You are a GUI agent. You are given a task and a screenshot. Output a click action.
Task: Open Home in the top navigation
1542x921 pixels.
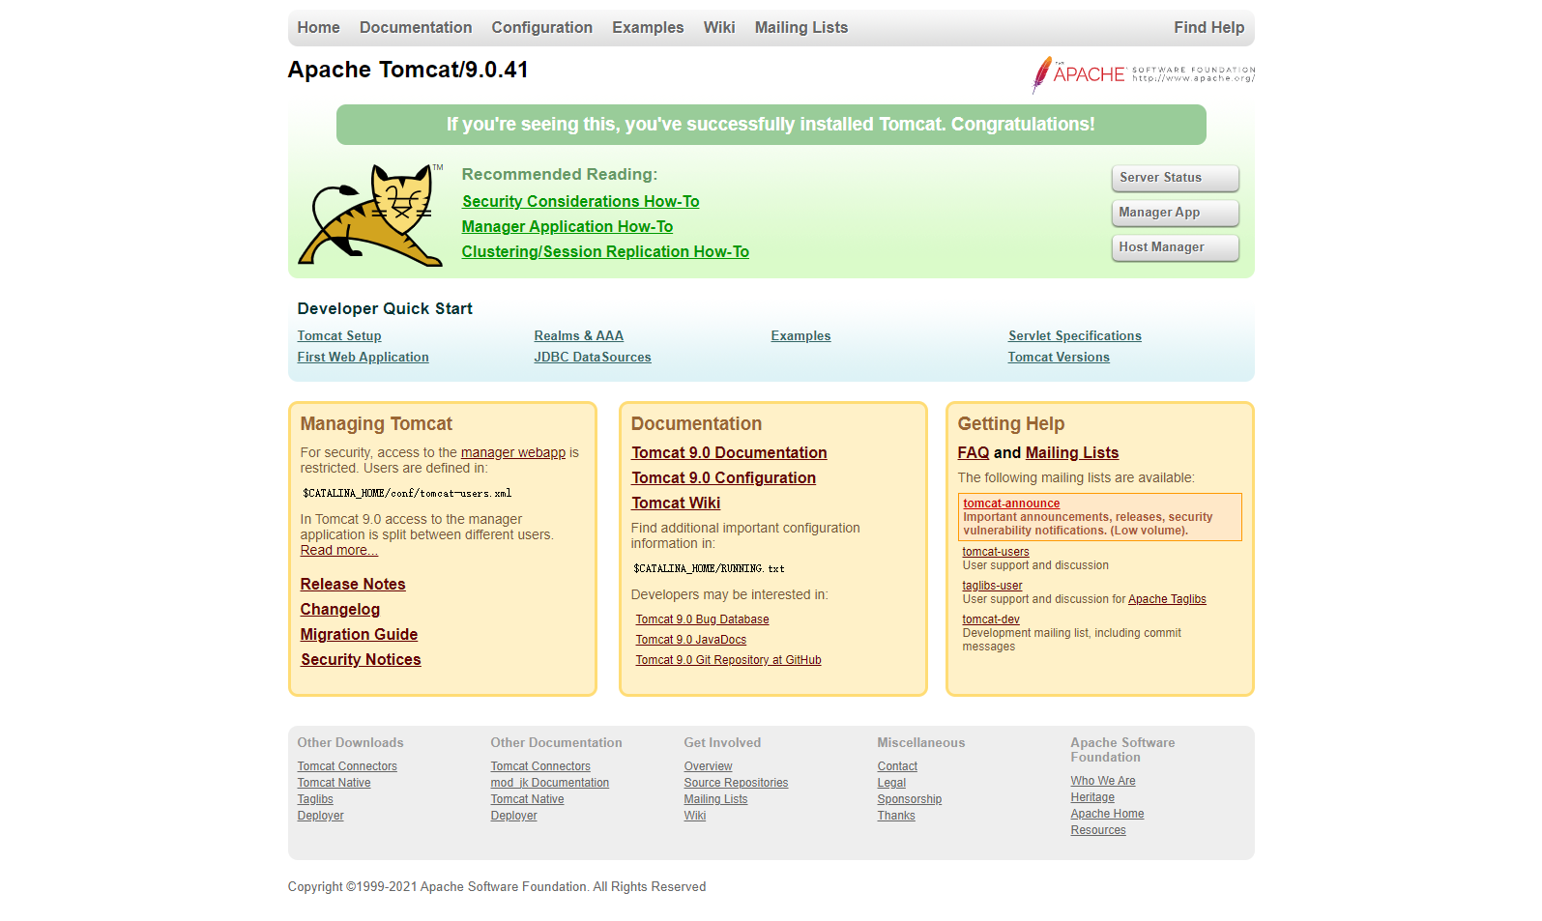click(x=318, y=28)
